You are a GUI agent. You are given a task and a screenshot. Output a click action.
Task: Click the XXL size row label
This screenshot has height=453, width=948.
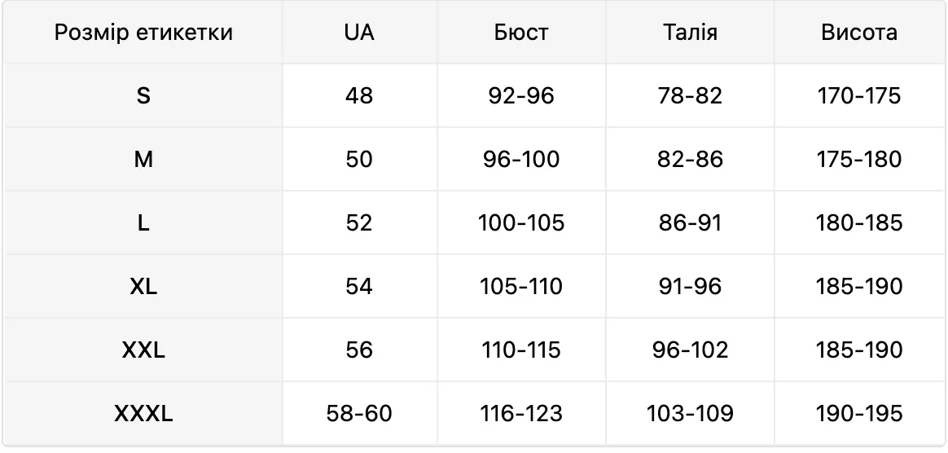(x=143, y=350)
